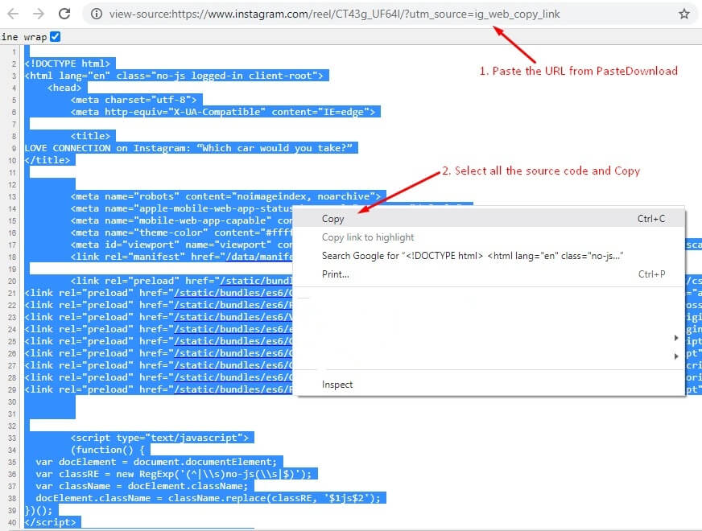The height and width of the screenshot is (531, 702).
Task: Bookmark this page with the star icon
Action: tap(683, 14)
